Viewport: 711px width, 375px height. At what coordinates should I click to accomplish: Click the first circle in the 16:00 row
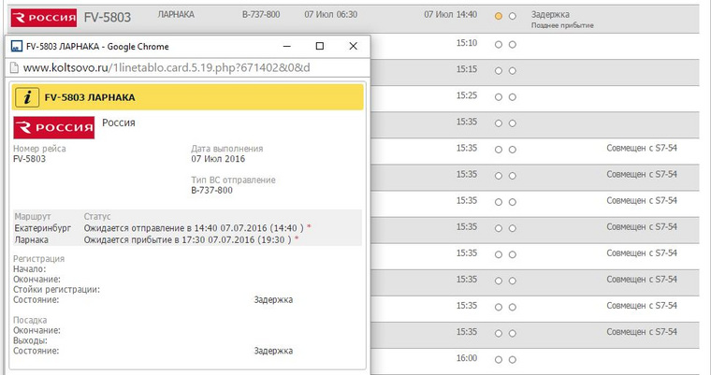click(x=499, y=360)
